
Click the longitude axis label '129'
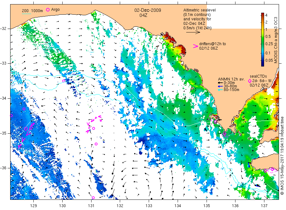click(34, 206)
